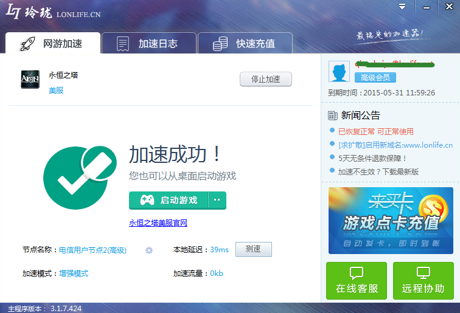This screenshot has width=460, height=313.
Task: Open news about new domain www.lonlife.cn
Action: (x=396, y=145)
